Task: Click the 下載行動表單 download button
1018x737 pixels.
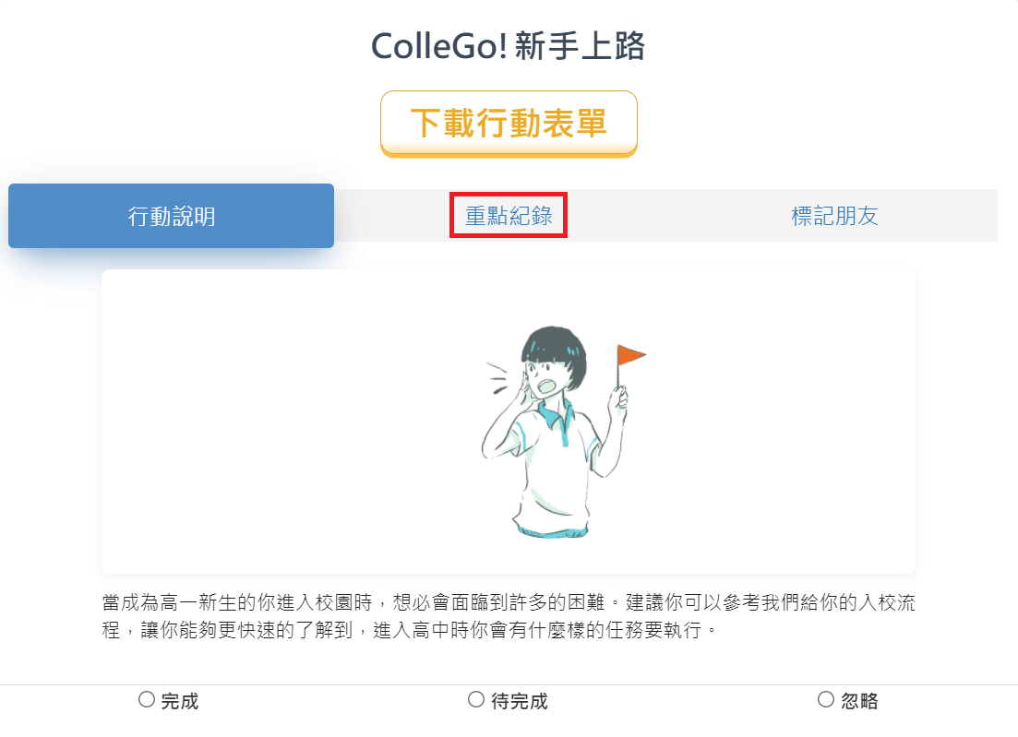Action: 509,124
